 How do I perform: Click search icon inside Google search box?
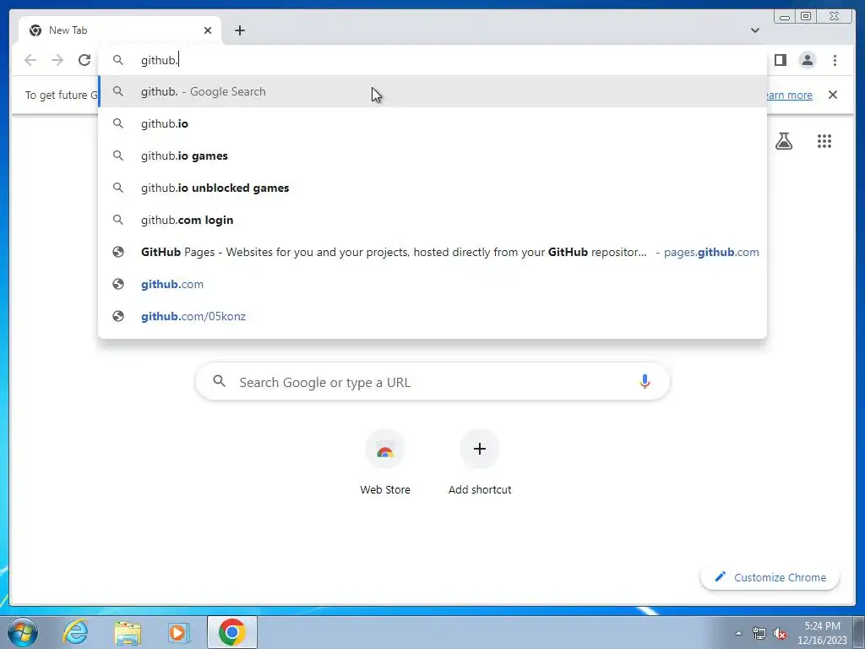coord(219,381)
